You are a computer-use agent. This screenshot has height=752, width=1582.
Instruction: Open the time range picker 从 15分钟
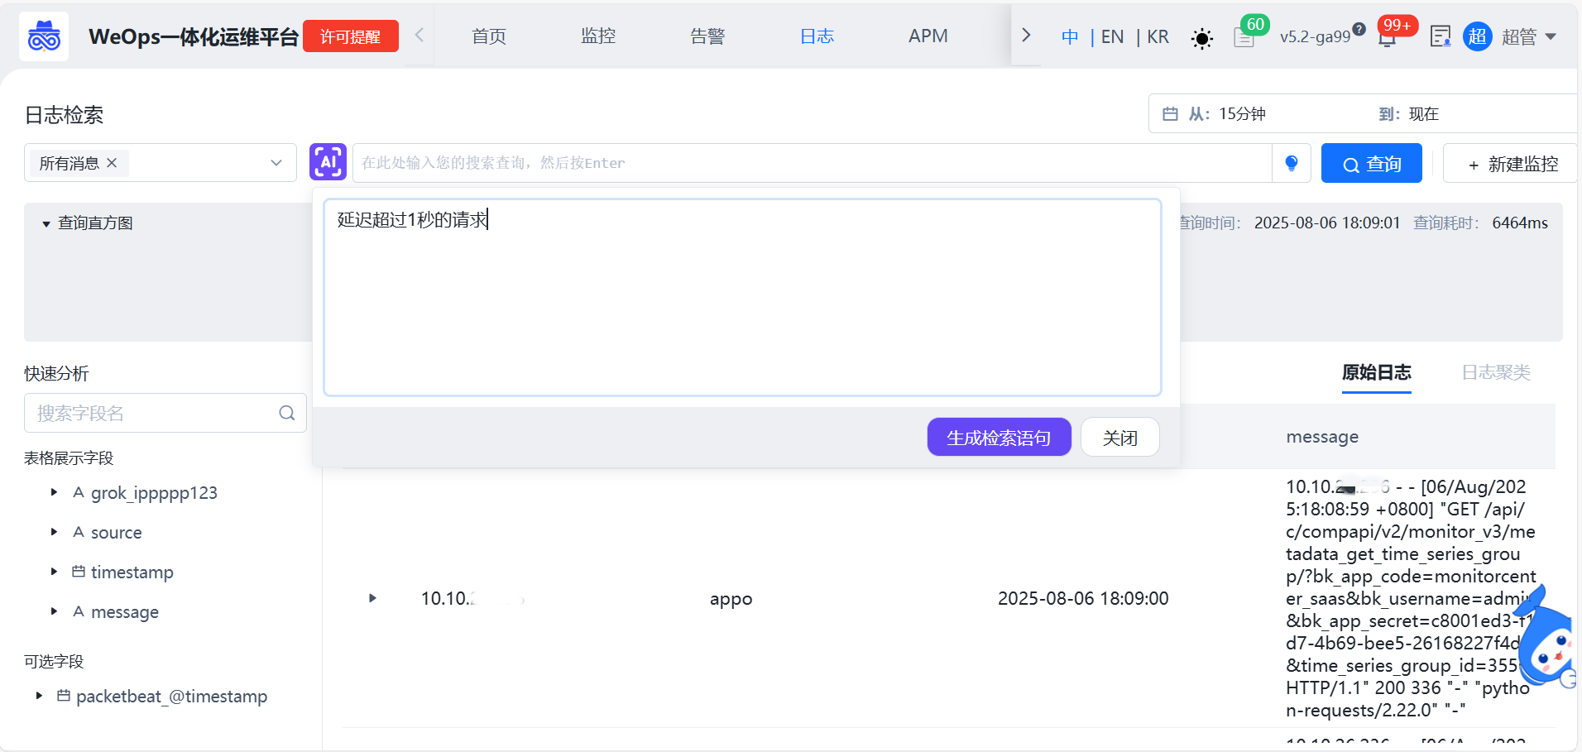pyautogui.click(x=1226, y=114)
